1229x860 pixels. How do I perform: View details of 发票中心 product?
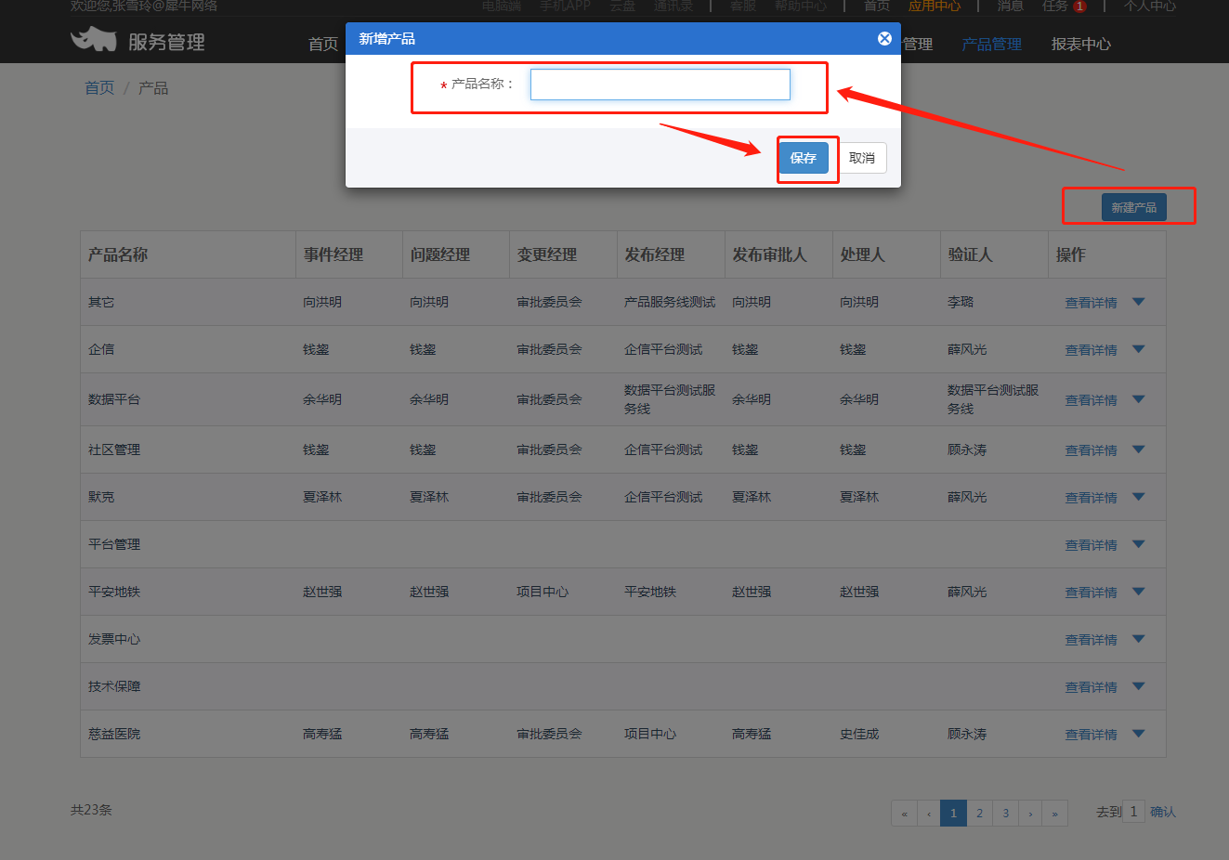pos(1091,640)
